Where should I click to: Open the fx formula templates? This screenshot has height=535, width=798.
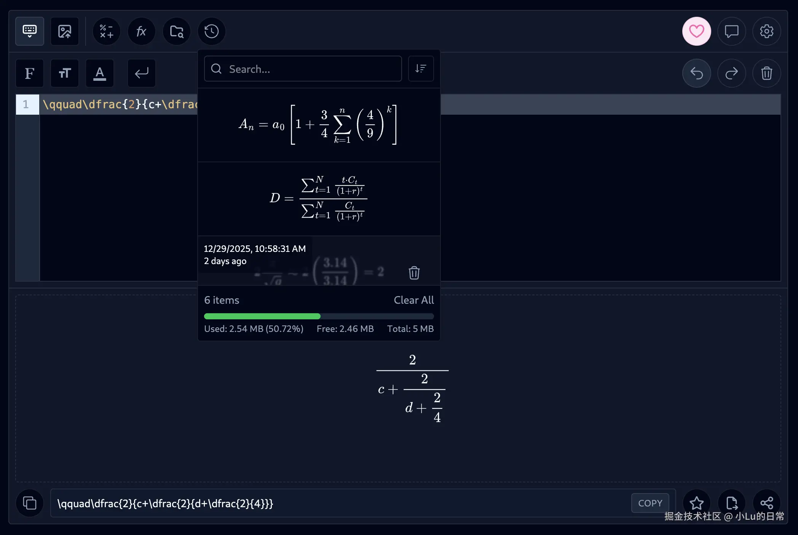click(141, 31)
